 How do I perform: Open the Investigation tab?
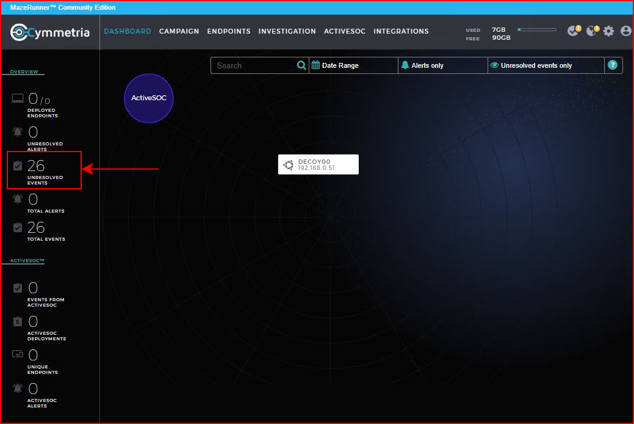click(x=287, y=31)
